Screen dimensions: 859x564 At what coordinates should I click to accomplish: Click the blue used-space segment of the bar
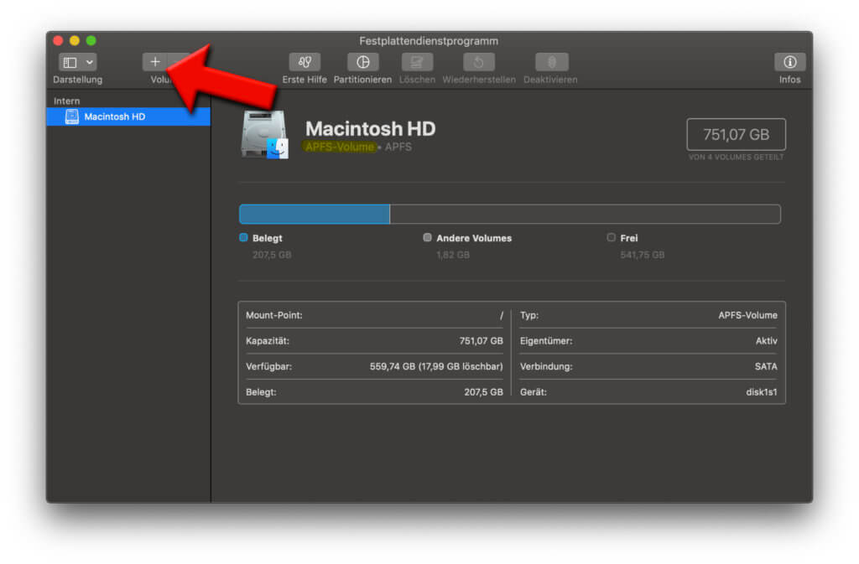point(314,214)
